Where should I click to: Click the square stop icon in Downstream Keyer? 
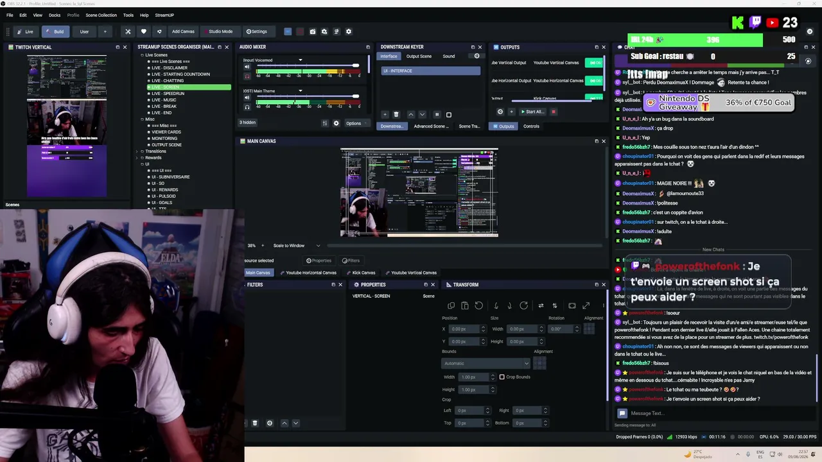tap(449, 115)
